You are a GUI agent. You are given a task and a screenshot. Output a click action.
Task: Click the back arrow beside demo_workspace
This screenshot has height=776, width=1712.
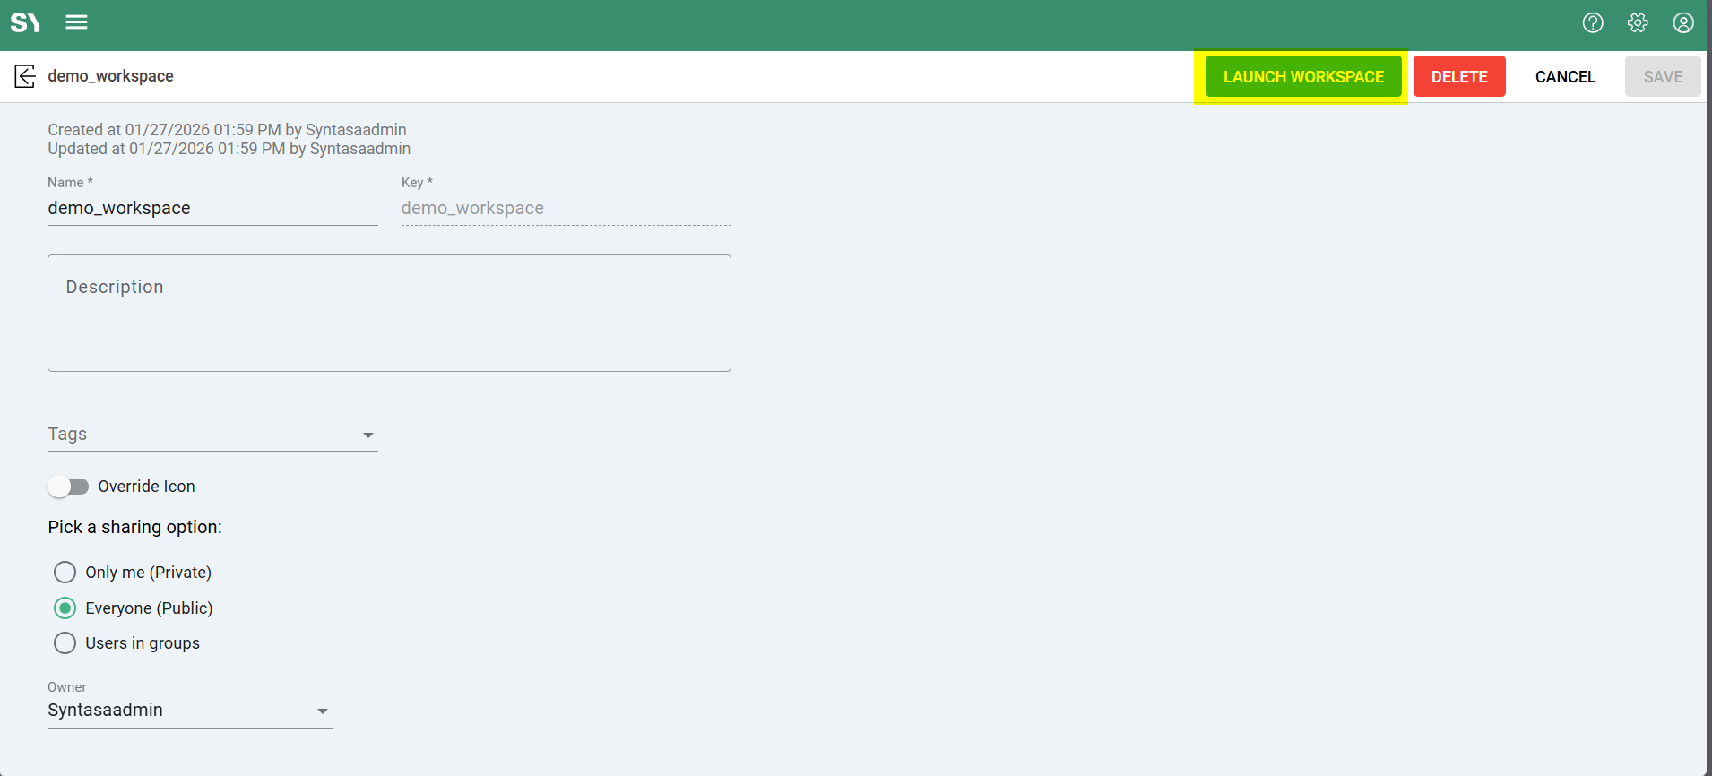point(25,76)
